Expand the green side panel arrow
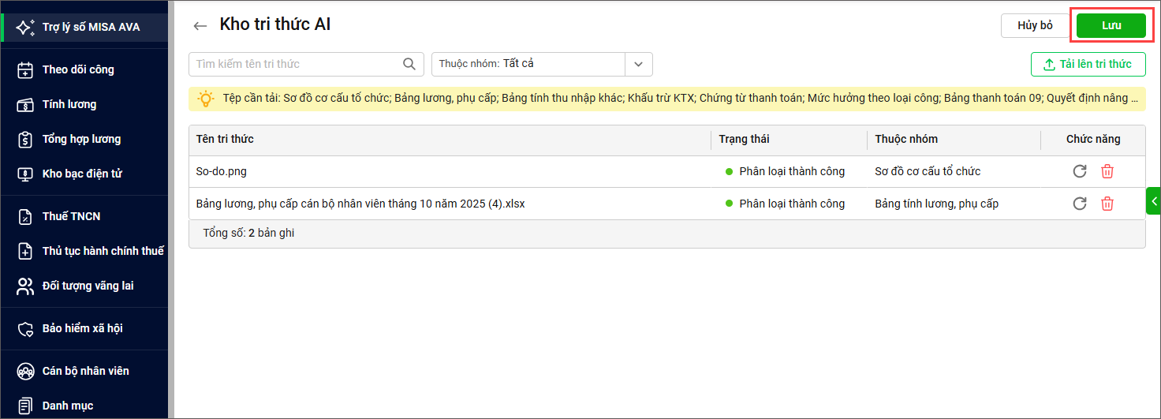1161x419 pixels. [1154, 201]
